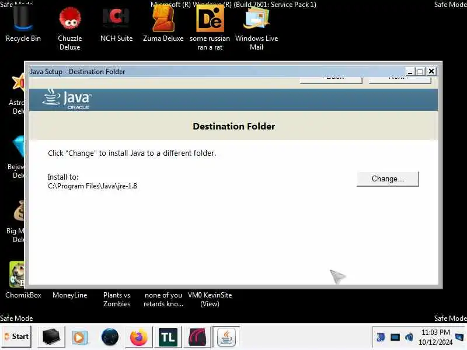Open the media player taskbar icon
The image size is (467, 350).
pos(79,337)
